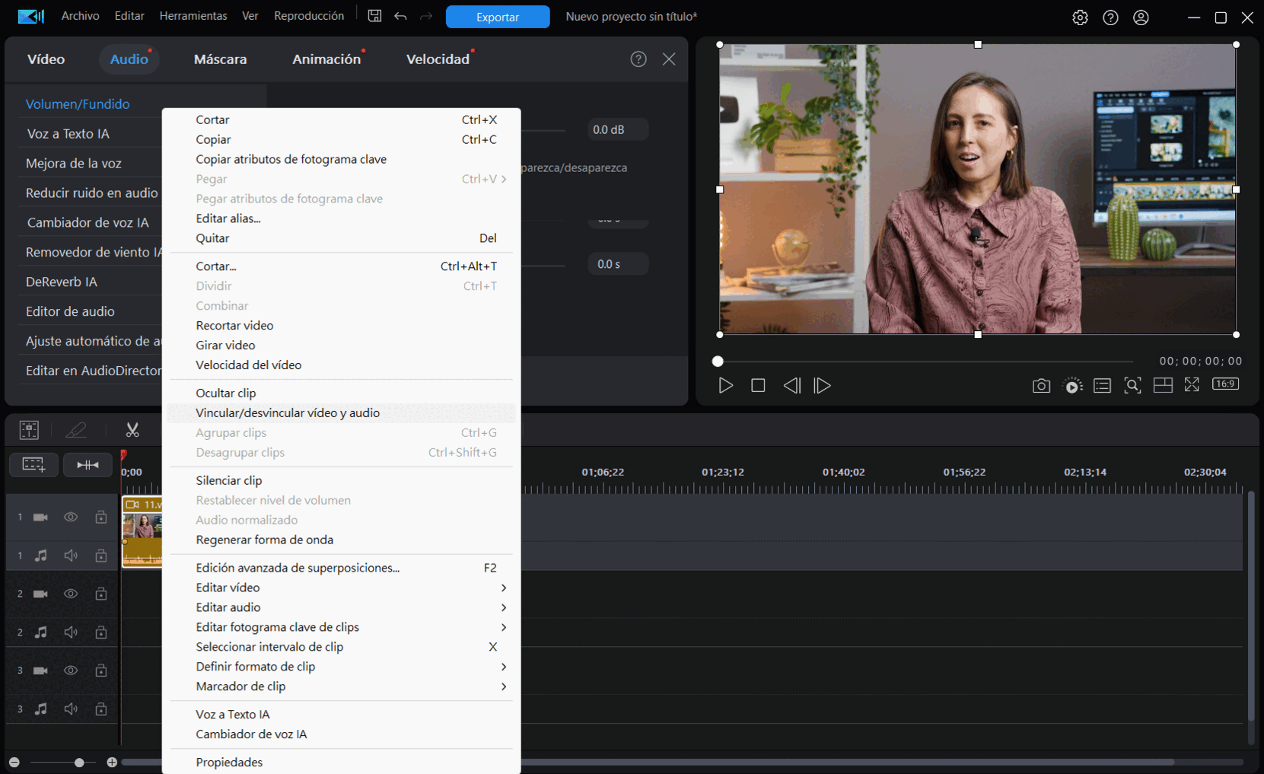The image size is (1264, 774).
Task: Mute audio track 1
Action: 71,556
